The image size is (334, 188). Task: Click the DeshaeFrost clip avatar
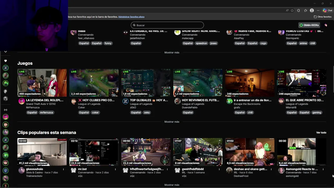click(229, 171)
